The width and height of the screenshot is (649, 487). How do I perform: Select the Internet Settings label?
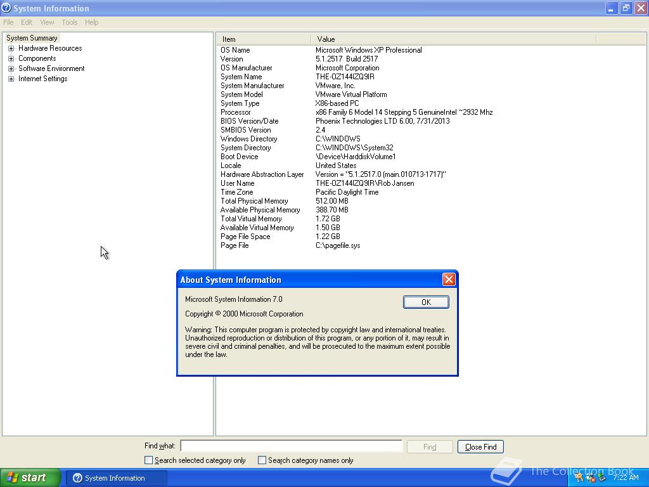[42, 79]
